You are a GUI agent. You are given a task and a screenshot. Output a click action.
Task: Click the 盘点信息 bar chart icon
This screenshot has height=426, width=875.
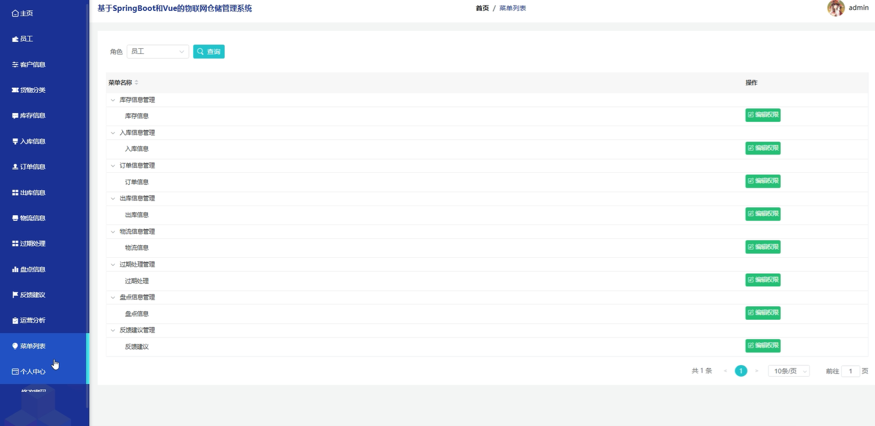(15, 269)
